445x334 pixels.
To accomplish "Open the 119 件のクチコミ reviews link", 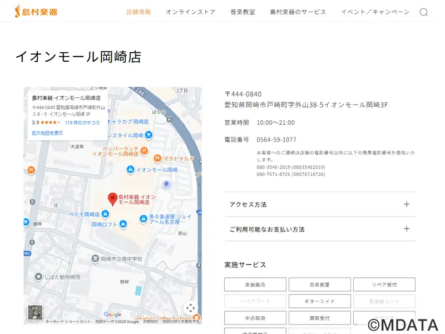I will tap(82, 122).
